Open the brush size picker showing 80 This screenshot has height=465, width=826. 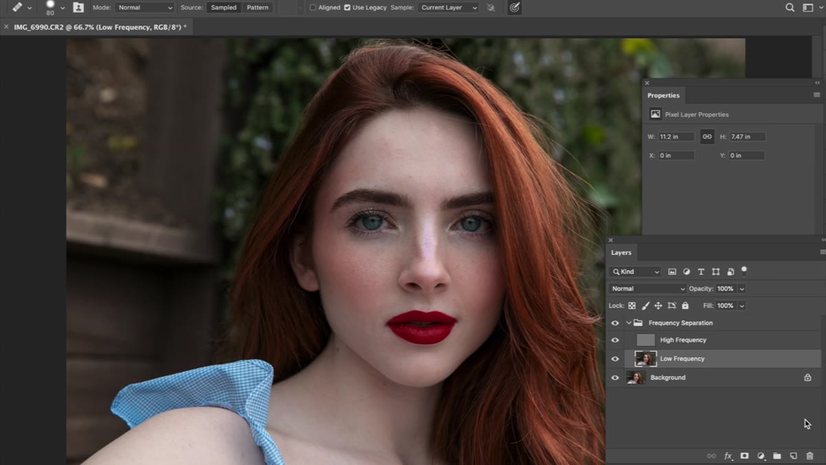(x=54, y=8)
